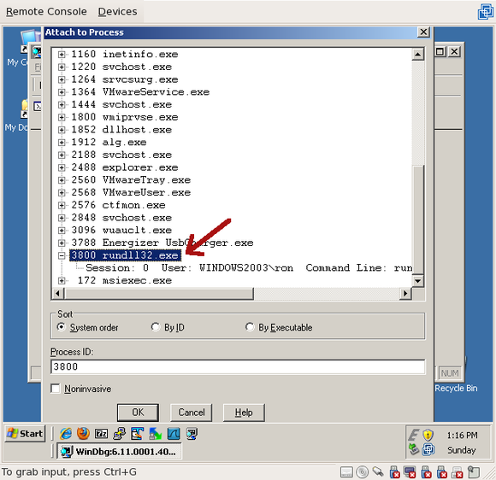496x480 pixels.
Task: Select the 1444 svchost.exe row
Action: 121,104
